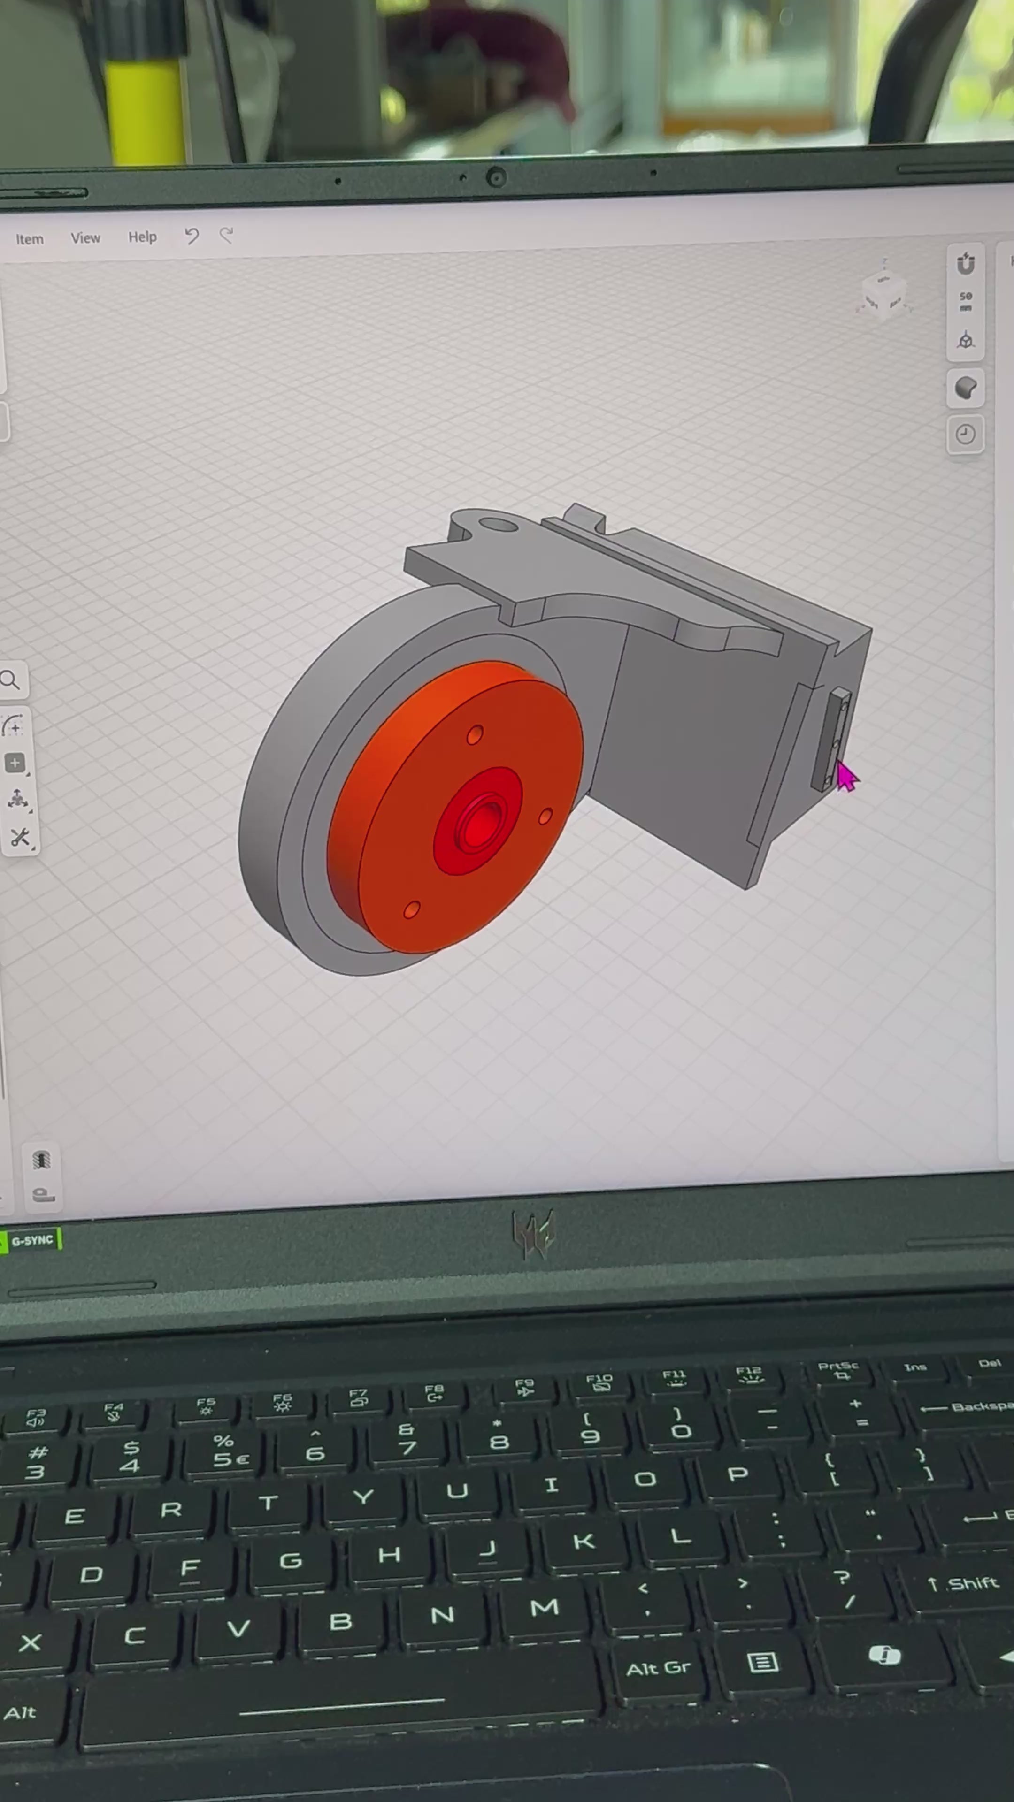
Task: Expand the wrench Tools group
Action: pyautogui.click(x=20, y=837)
